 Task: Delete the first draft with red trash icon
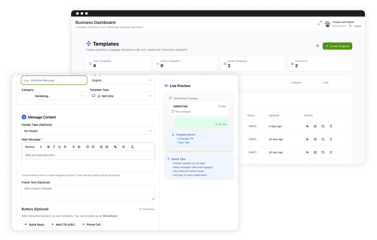tap(331, 126)
